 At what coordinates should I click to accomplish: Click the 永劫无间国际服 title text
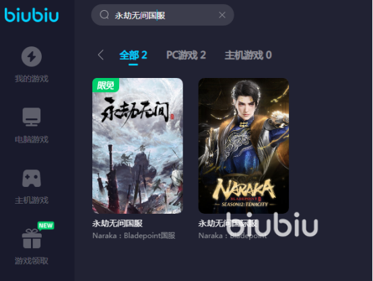click(x=228, y=223)
